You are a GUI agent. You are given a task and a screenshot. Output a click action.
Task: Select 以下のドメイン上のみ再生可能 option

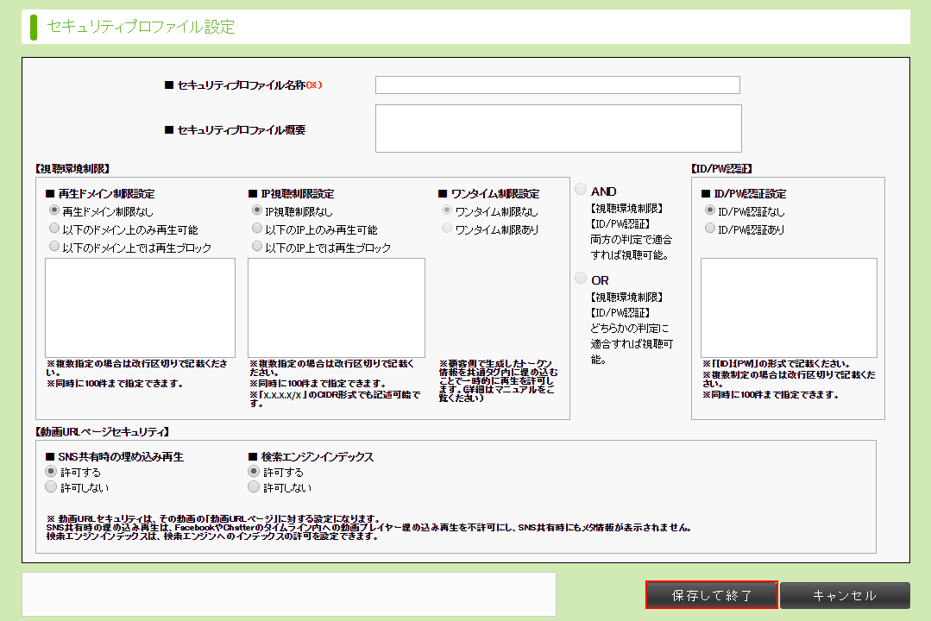[55, 229]
